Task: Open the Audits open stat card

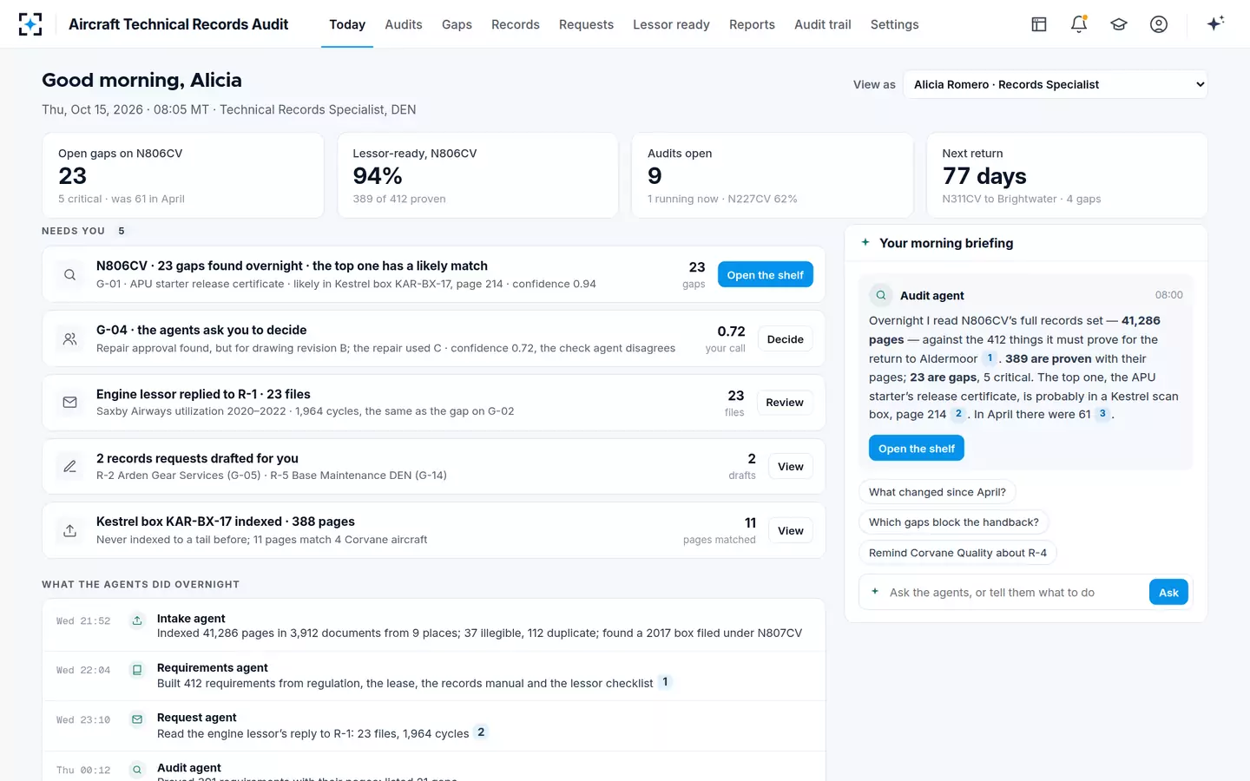Action: [773, 175]
